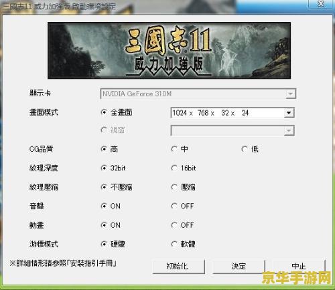The height and width of the screenshot is (290, 335).
Task: Click the dialog title bar text
Action: 60,7
